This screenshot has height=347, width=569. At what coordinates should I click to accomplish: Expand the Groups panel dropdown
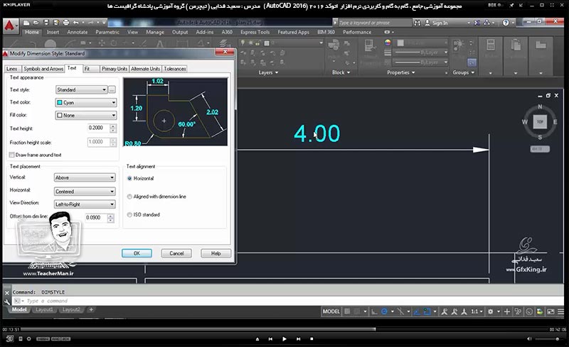(464, 73)
